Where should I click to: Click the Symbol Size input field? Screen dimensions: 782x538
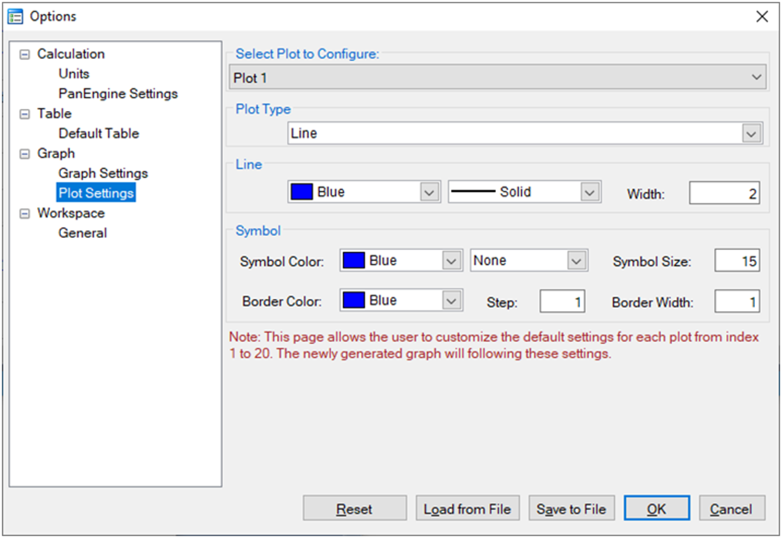(x=736, y=261)
